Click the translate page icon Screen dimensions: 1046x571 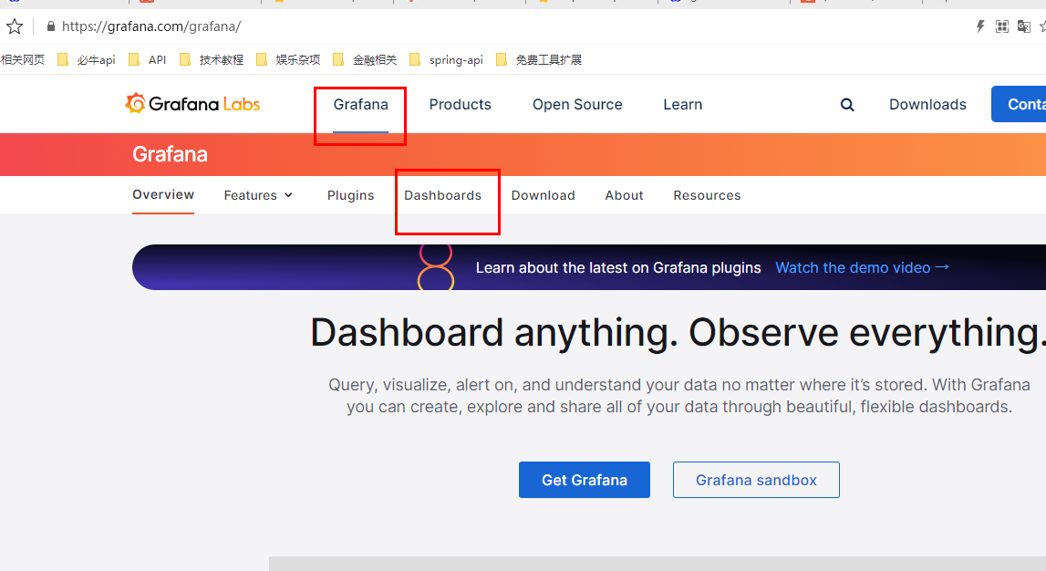1023,26
